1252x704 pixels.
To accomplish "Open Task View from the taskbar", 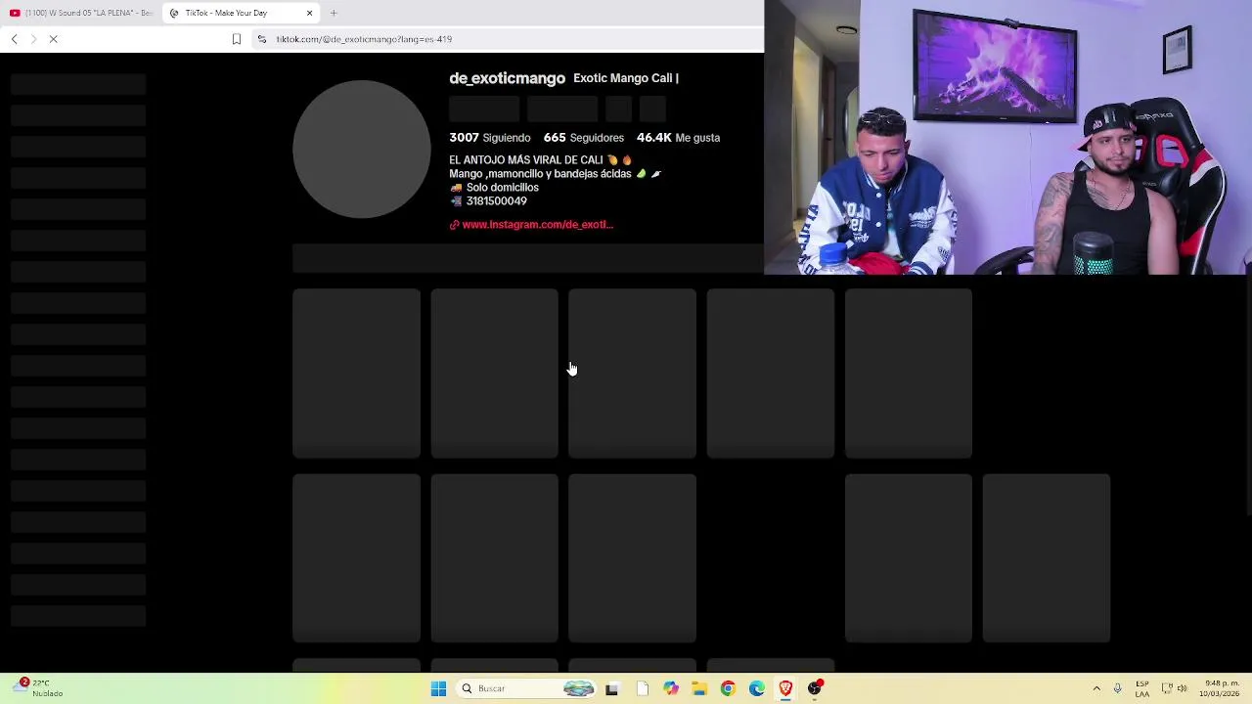I will (x=611, y=688).
